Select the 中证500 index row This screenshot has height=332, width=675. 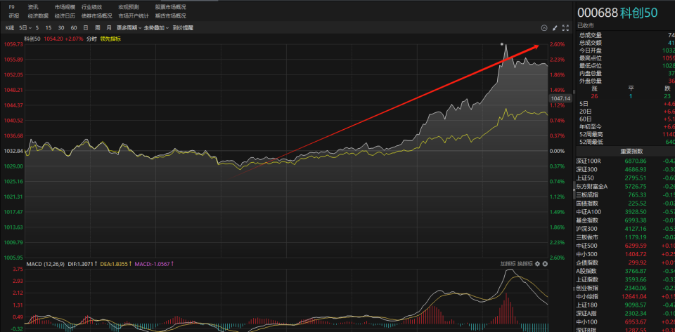(626, 246)
